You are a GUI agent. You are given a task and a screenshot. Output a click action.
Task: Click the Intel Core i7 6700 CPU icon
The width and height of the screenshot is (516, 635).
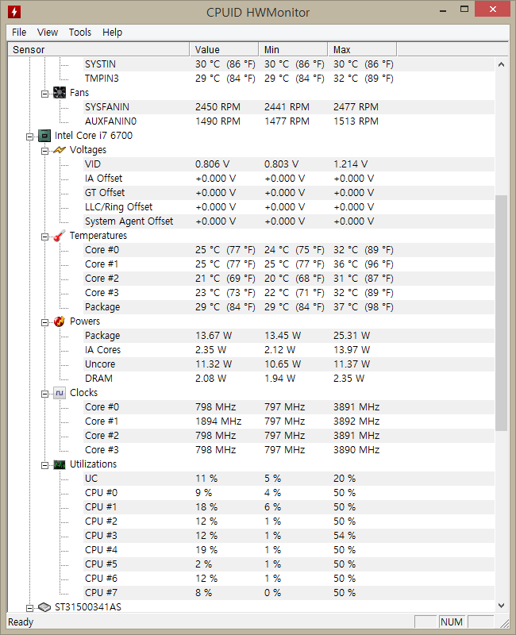coord(45,136)
